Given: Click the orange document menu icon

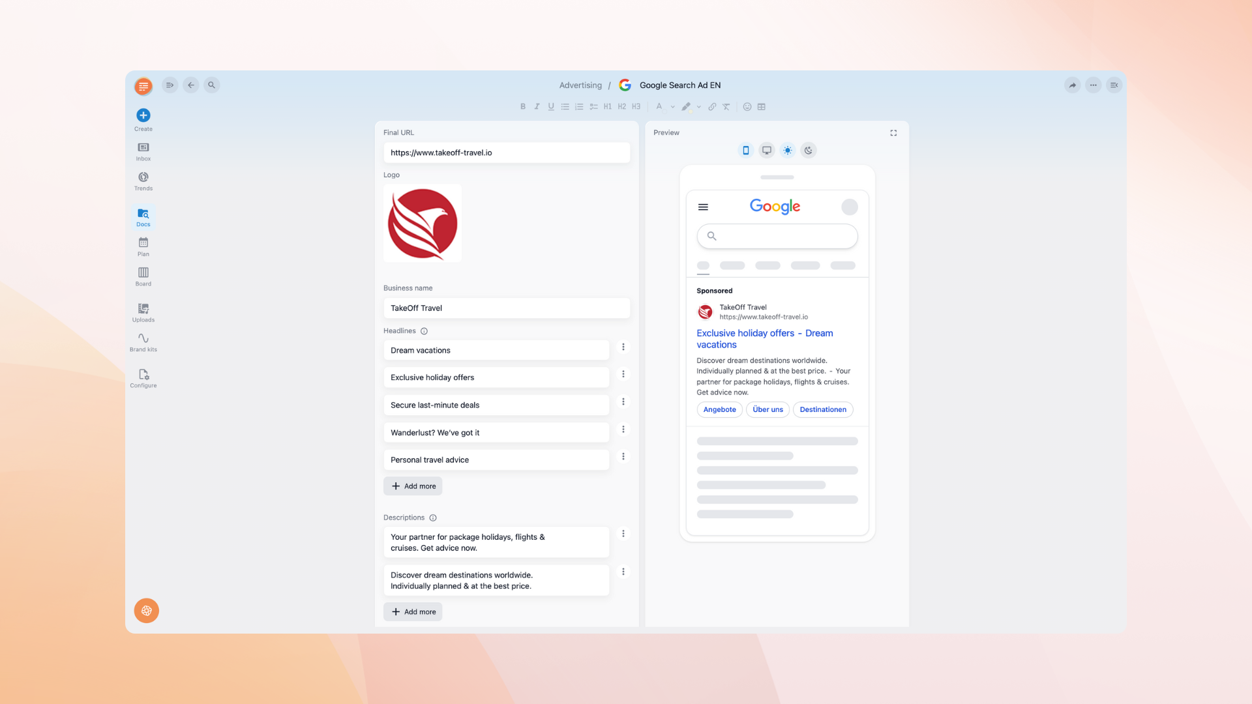Looking at the screenshot, I should coord(143,86).
